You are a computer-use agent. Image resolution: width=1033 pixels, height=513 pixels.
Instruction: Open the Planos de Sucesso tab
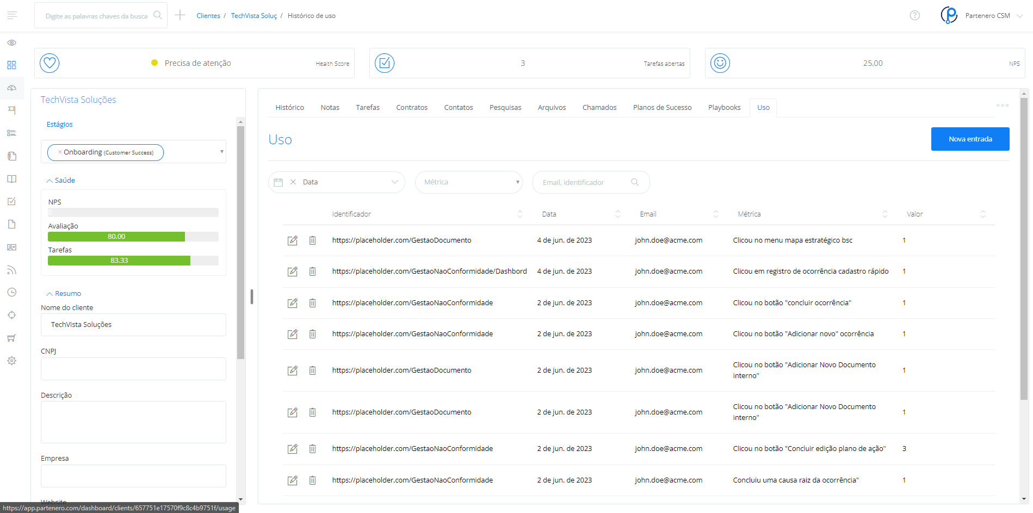pos(663,108)
